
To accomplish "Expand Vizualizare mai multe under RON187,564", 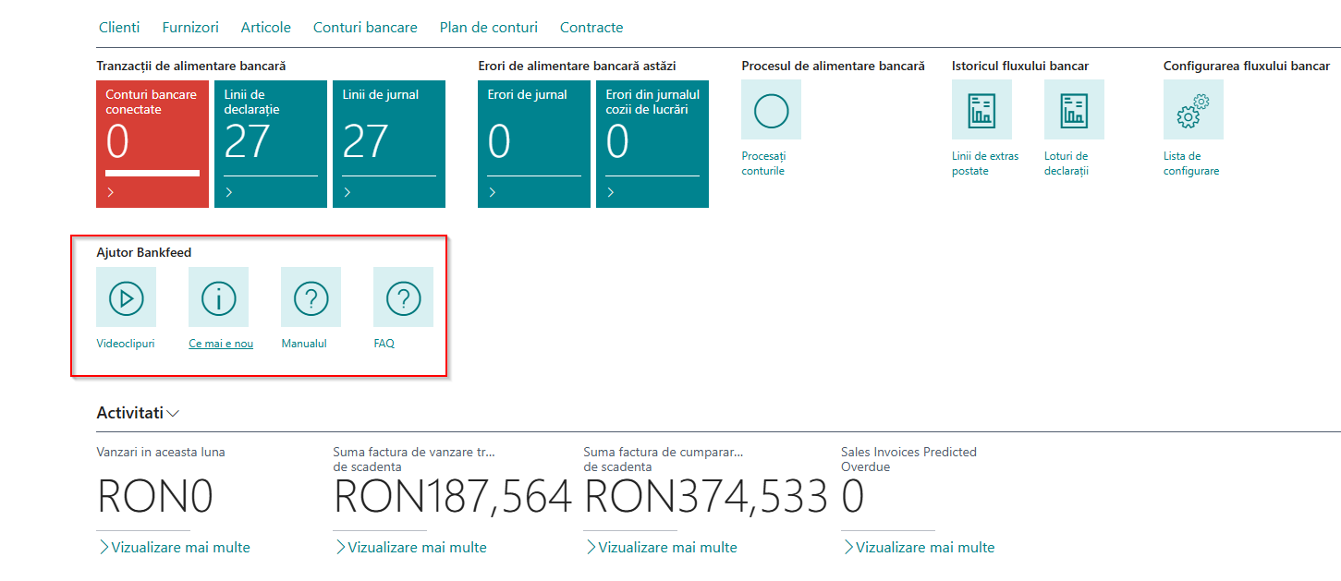I will (x=410, y=548).
